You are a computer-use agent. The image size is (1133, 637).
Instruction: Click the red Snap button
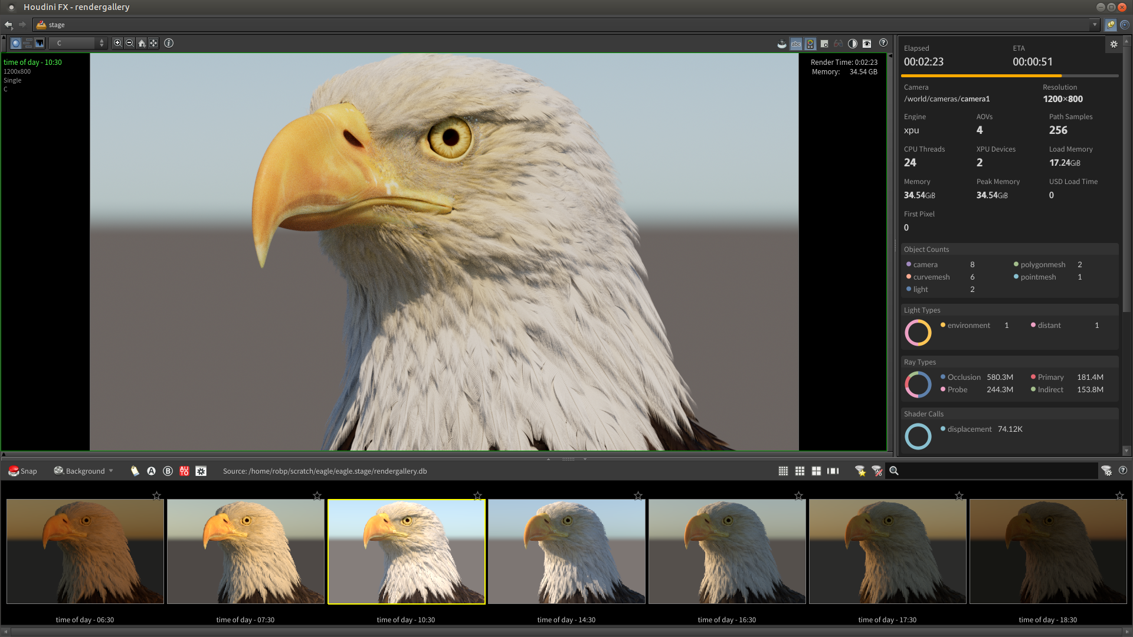point(22,471)
